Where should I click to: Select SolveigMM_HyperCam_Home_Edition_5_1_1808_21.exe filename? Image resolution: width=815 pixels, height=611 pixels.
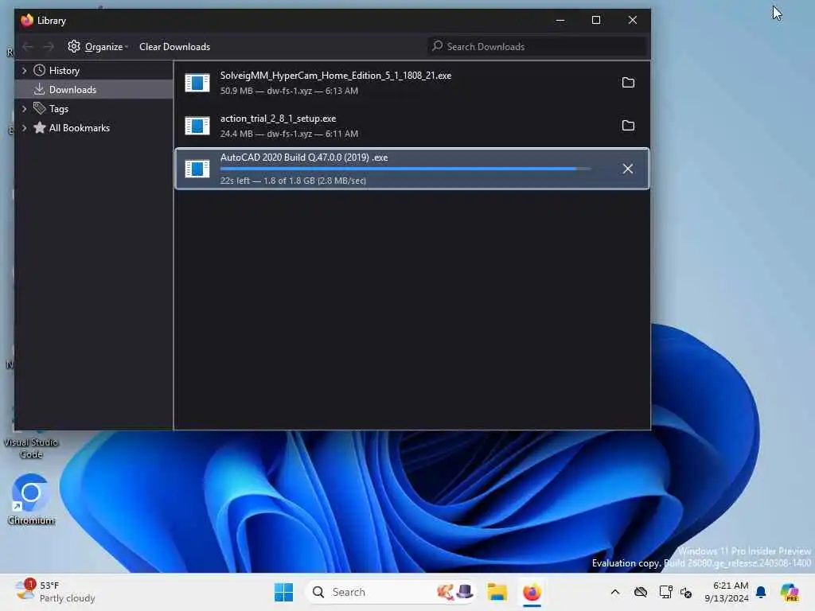click(336, 76)
